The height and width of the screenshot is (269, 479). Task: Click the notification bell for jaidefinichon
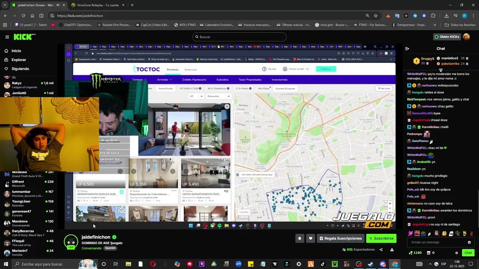299,238
